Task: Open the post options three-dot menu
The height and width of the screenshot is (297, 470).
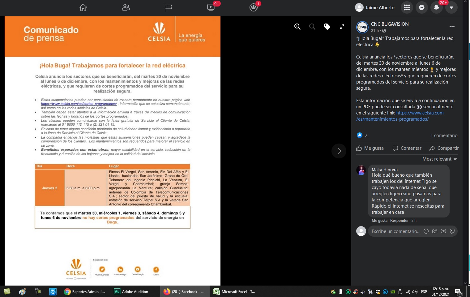Action: 452,27
